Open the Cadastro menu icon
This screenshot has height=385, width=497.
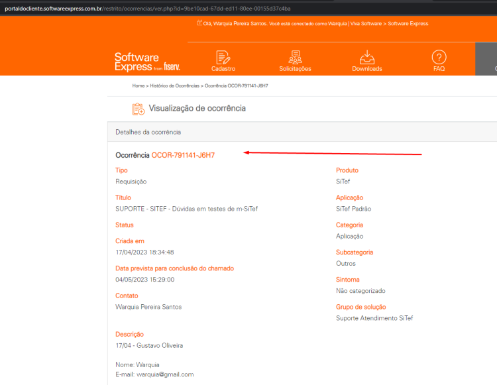223,58
